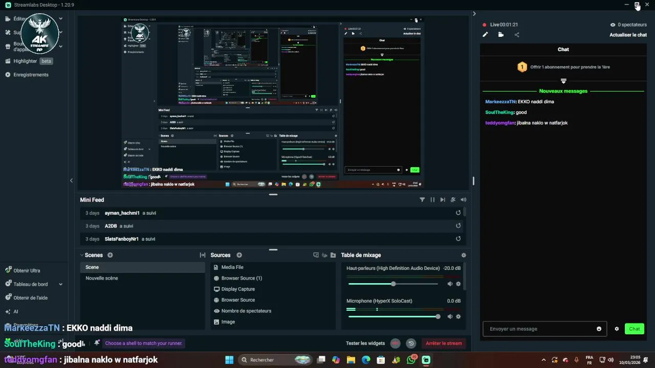The height and width of the screenshot is (368, 655).
Task: Open the chat emoji picker
Action: pyautogui.click(x=599, y=329)
